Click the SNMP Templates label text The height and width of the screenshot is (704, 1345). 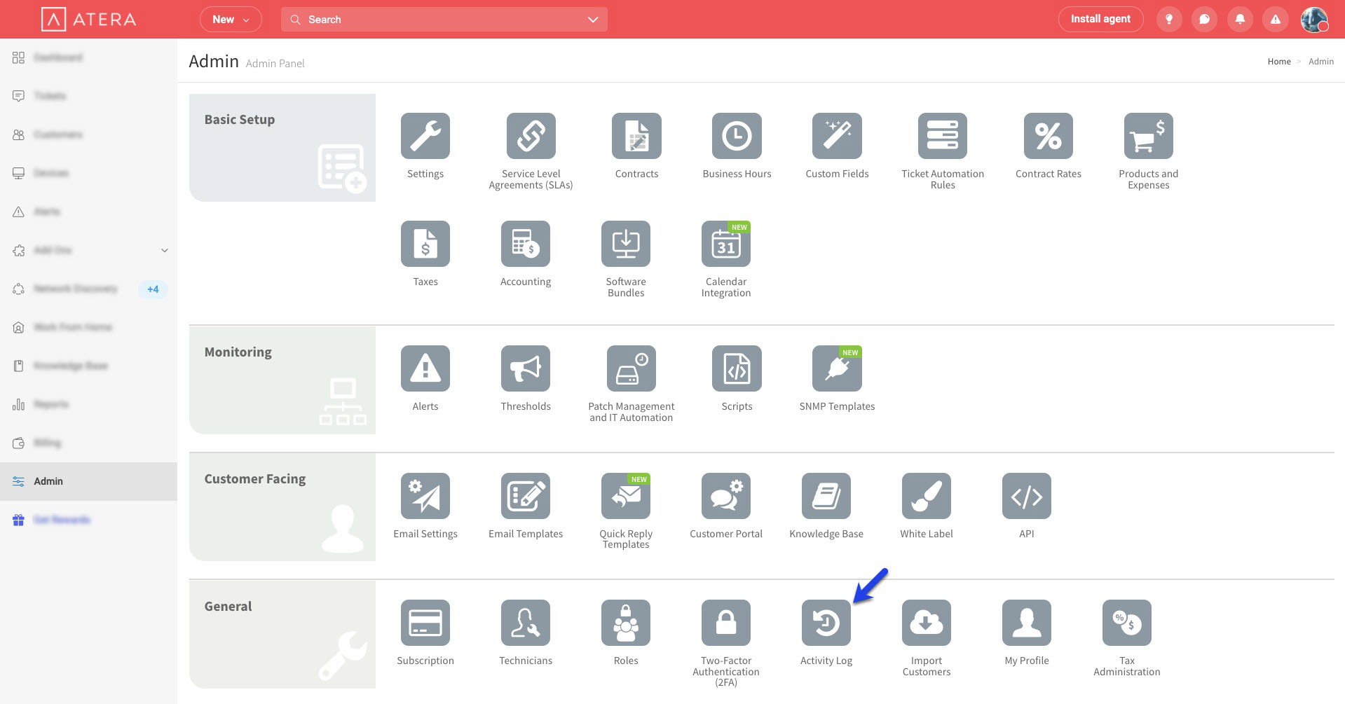[x=837, y=406]
